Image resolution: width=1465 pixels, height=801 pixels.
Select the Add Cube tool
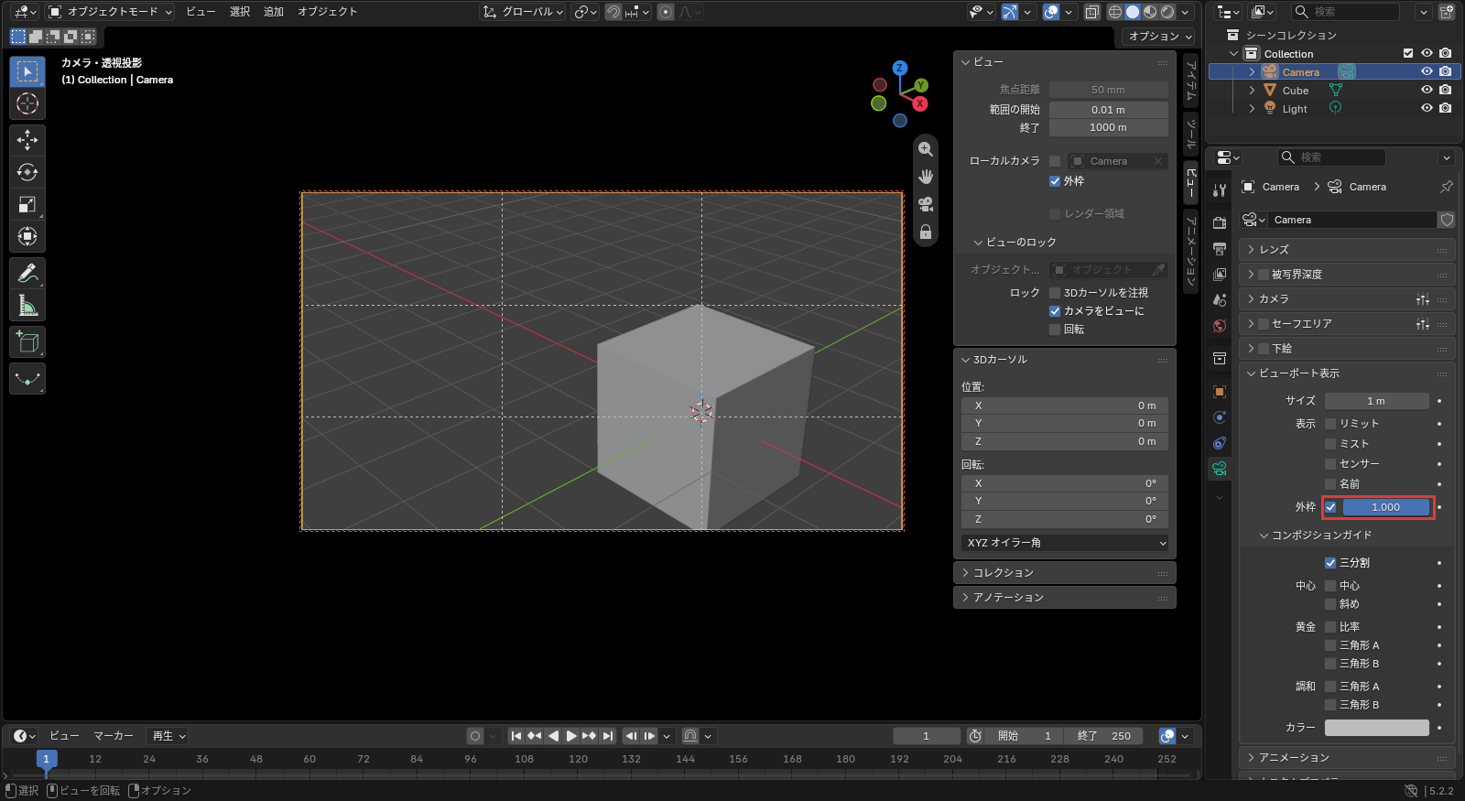27,341
